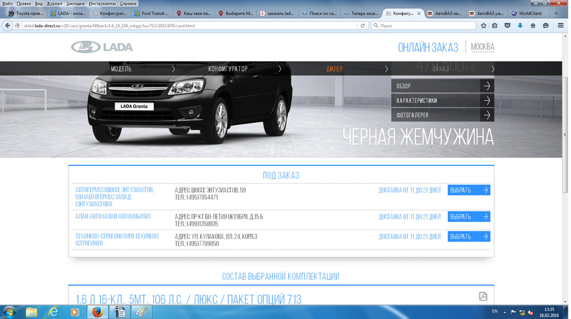Open the Алан-Авто dealer link
This screenshot has height=319, width=571.
[x=113, y=216]
